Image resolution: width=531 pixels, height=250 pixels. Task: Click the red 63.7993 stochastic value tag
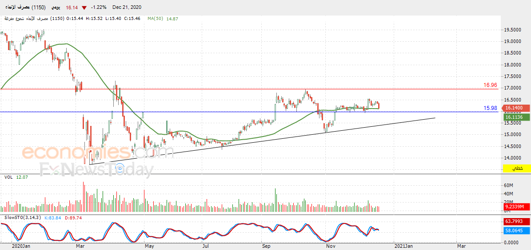coord(516,221)
